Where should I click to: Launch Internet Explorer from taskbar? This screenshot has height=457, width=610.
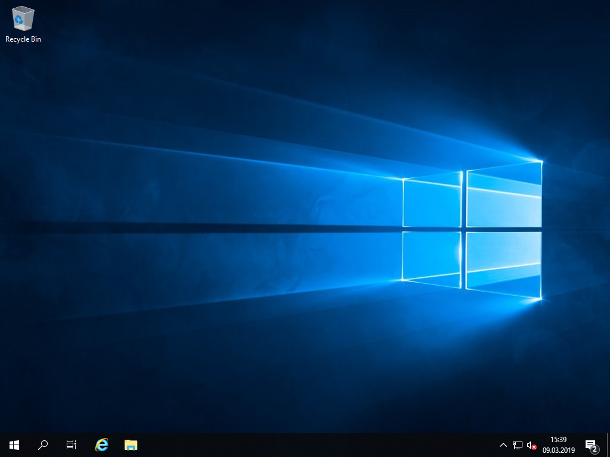102,445
